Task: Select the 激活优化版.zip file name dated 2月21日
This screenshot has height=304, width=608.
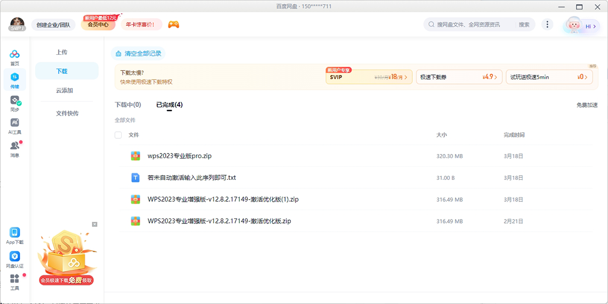Action: pyautogui.click(x=219, y=221)
